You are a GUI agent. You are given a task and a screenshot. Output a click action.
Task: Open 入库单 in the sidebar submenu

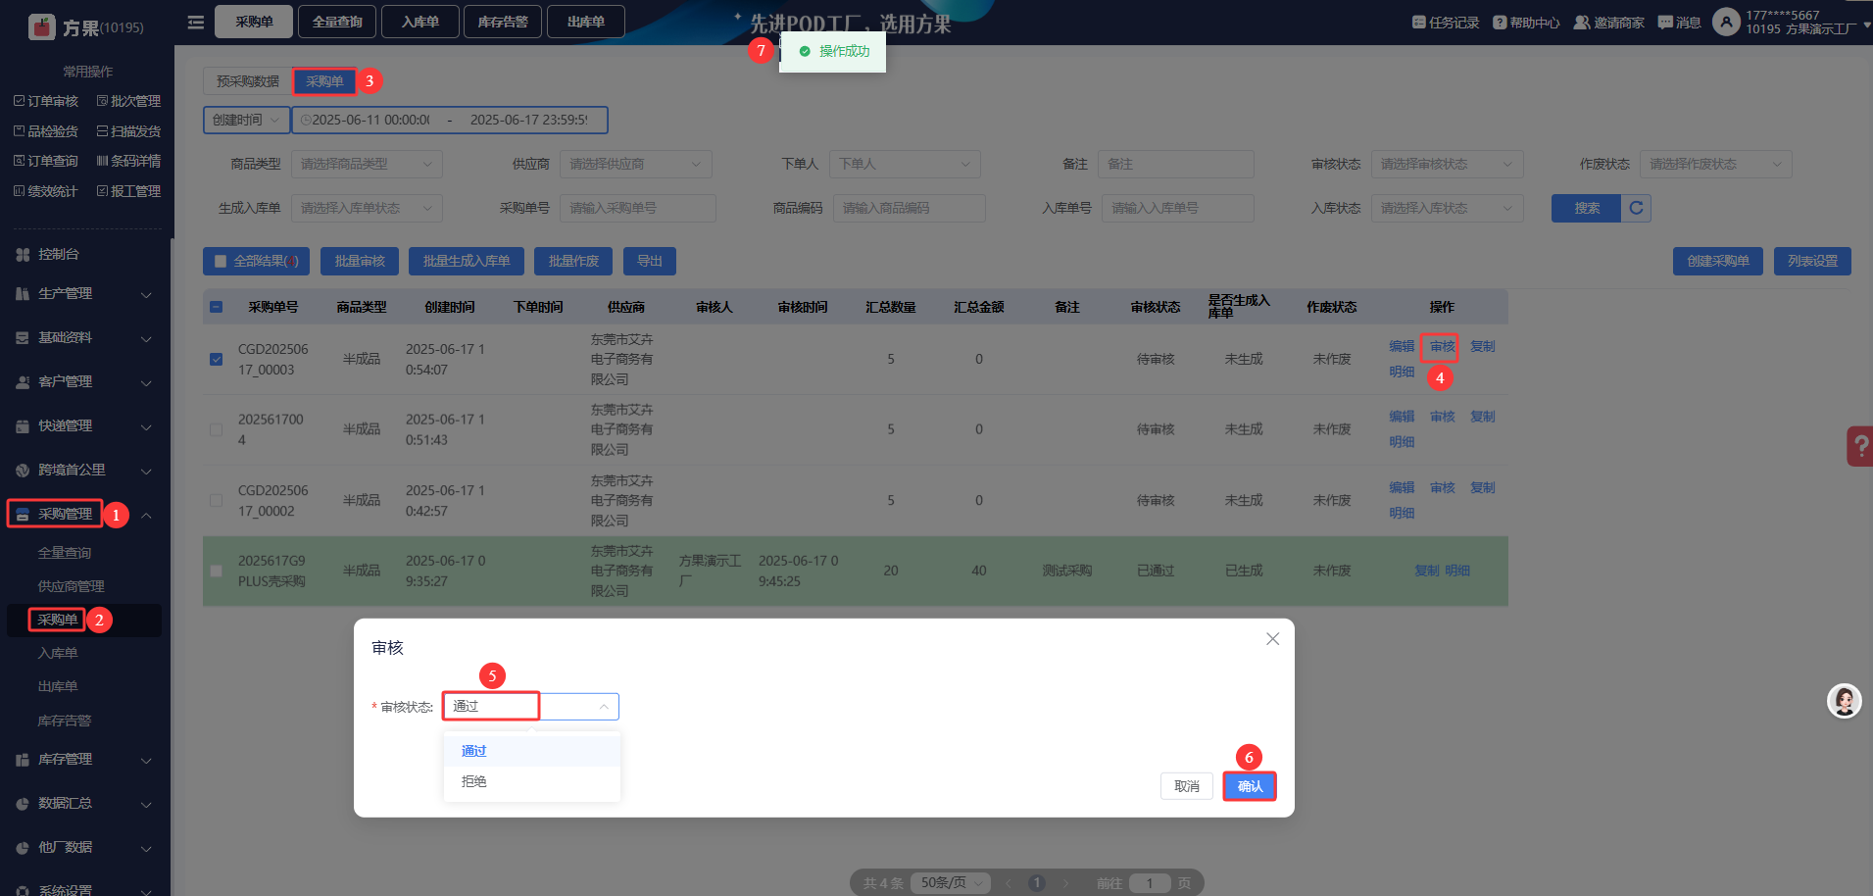[x=58, y=653]
